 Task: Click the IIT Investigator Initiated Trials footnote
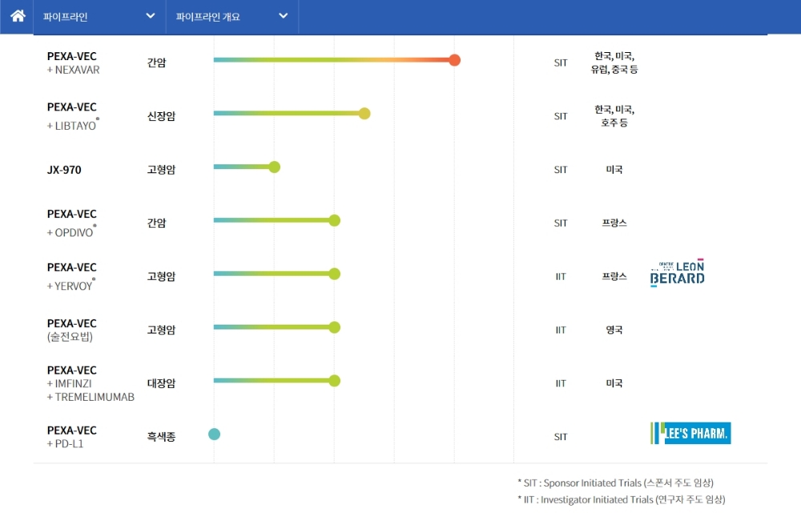pos(622,499)
